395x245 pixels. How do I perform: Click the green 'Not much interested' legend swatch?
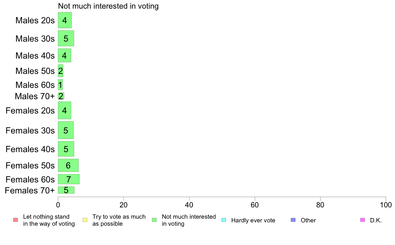[x=154, y=220]
